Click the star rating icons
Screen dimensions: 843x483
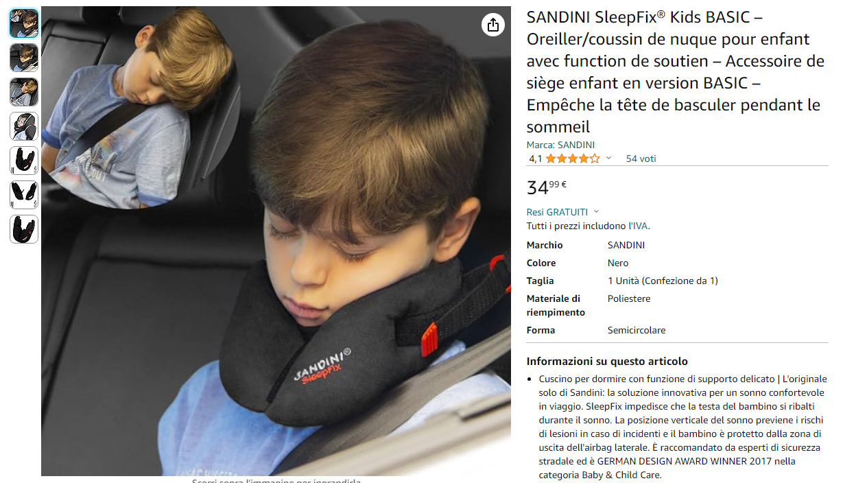coord(573,158)
